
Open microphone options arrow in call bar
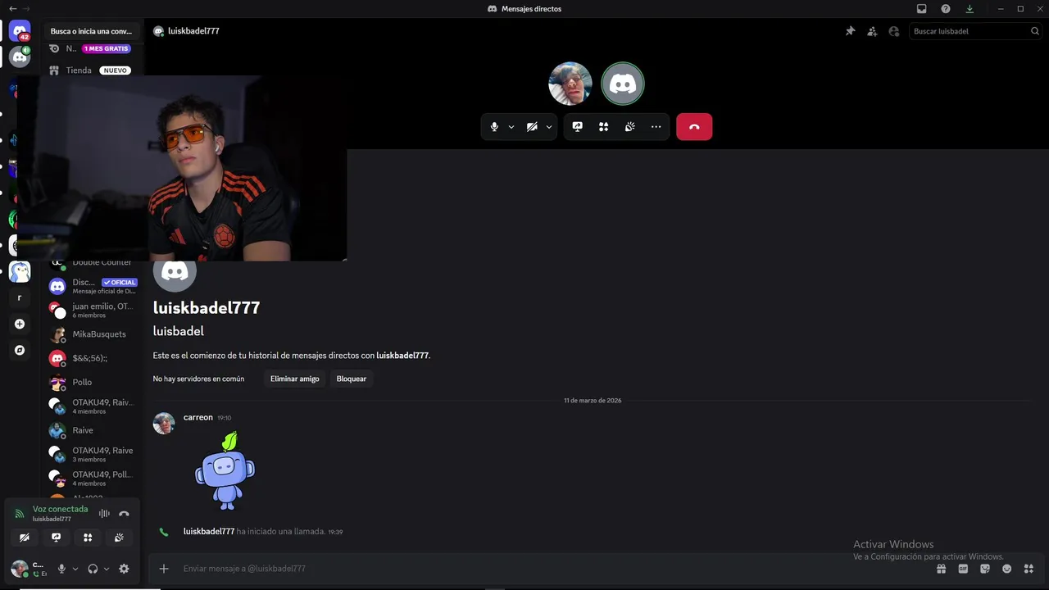511,127
